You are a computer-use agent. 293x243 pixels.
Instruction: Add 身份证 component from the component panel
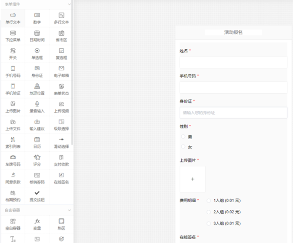click(x=37, y=72)
